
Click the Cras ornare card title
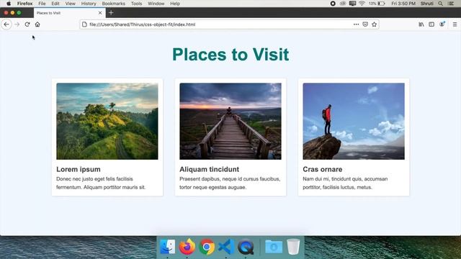323,169
